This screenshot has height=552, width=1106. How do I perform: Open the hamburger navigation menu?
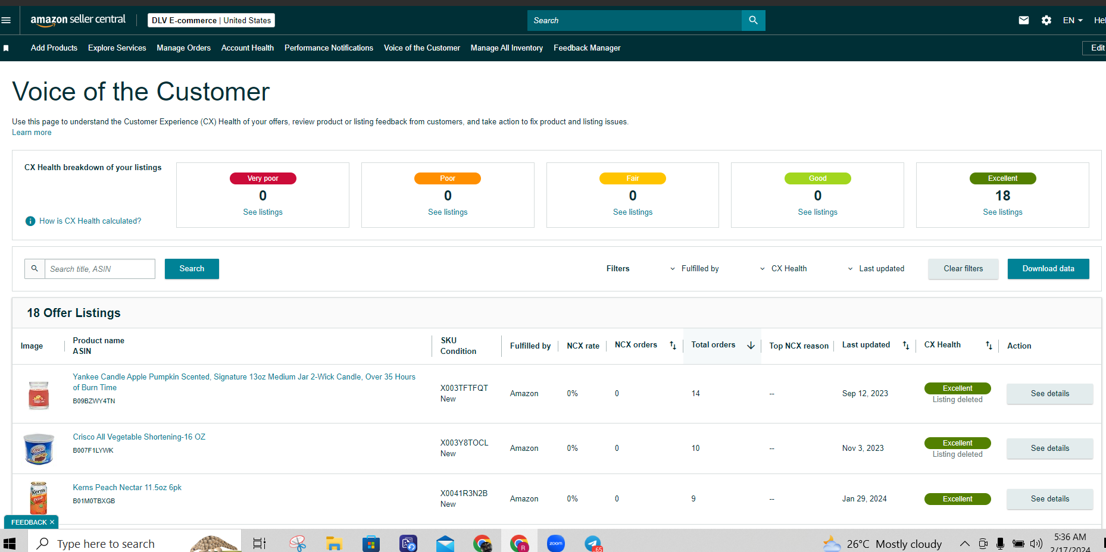6,20
